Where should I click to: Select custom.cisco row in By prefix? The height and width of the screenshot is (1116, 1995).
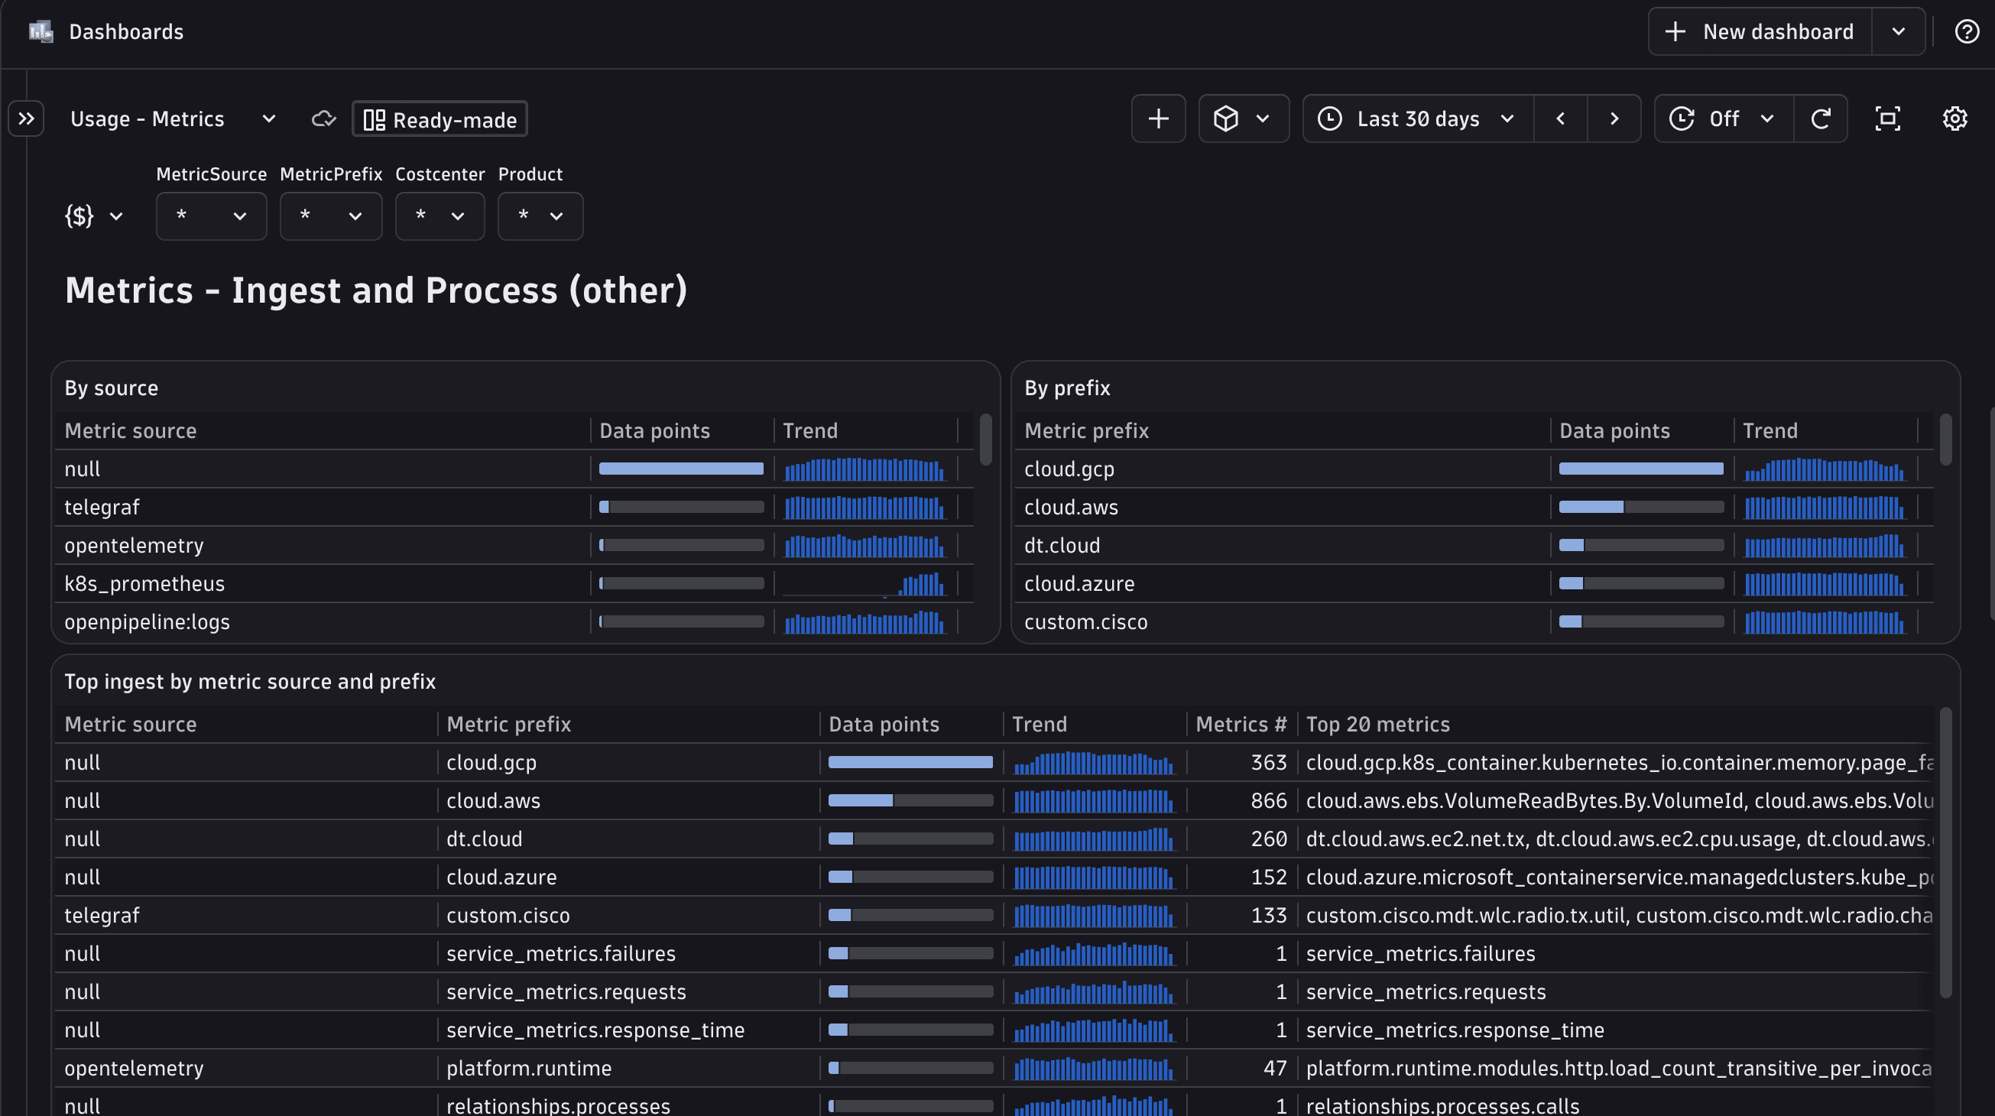click(x=1474, y=622)
